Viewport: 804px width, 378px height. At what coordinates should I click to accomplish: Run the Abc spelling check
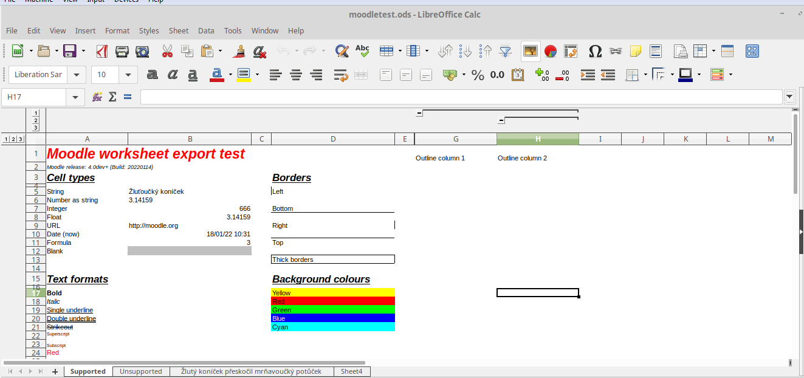(362, 51)
